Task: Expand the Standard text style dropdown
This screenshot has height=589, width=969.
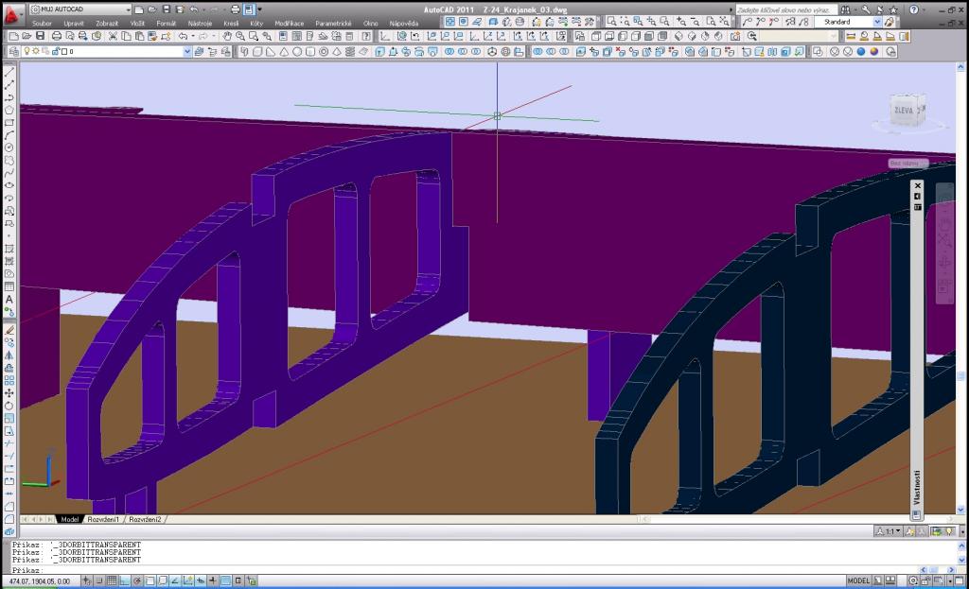Action: [876, 22]
